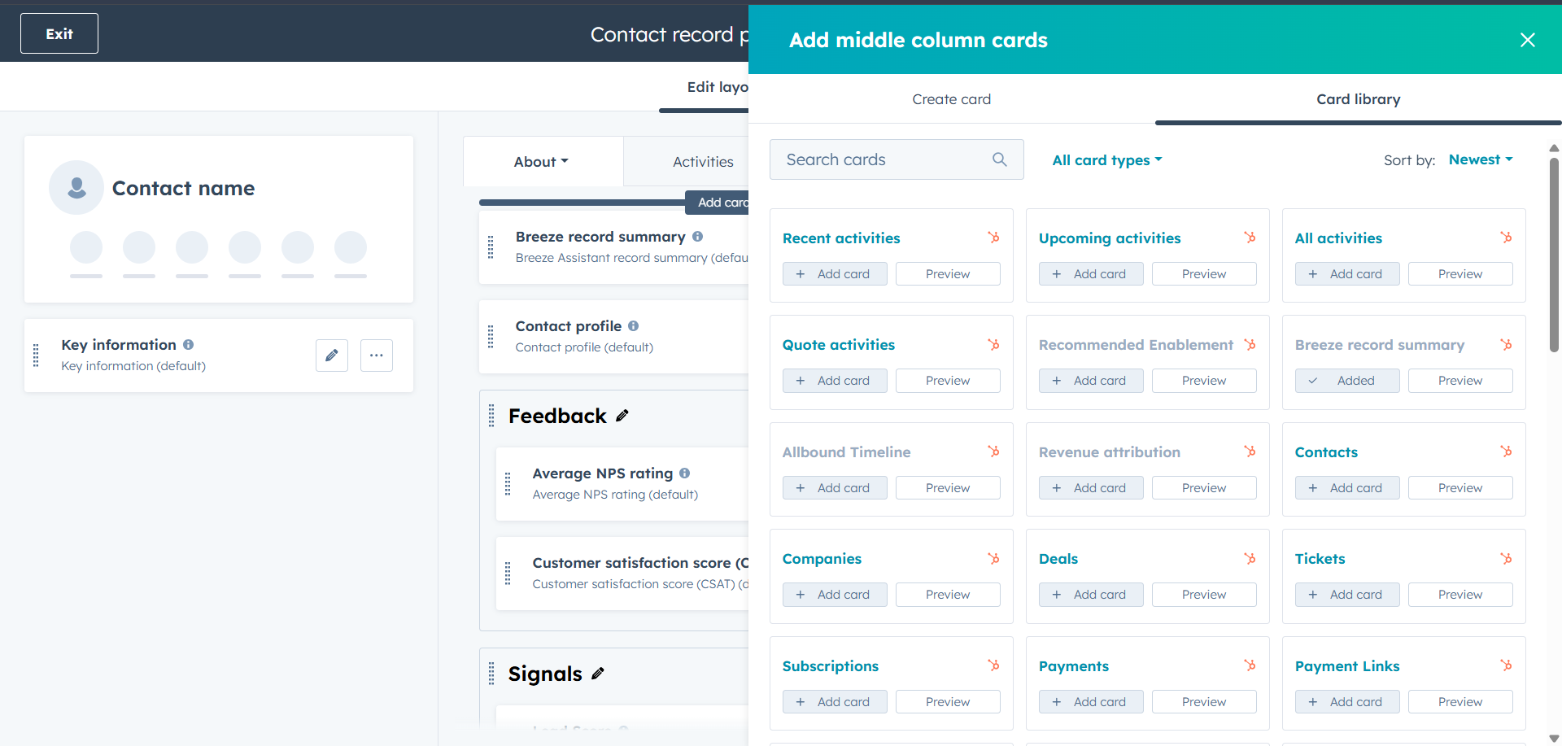Toggle the Added state on Breeze record summary
Screen dimensions: 1562x746
[x=1347, y=380]
